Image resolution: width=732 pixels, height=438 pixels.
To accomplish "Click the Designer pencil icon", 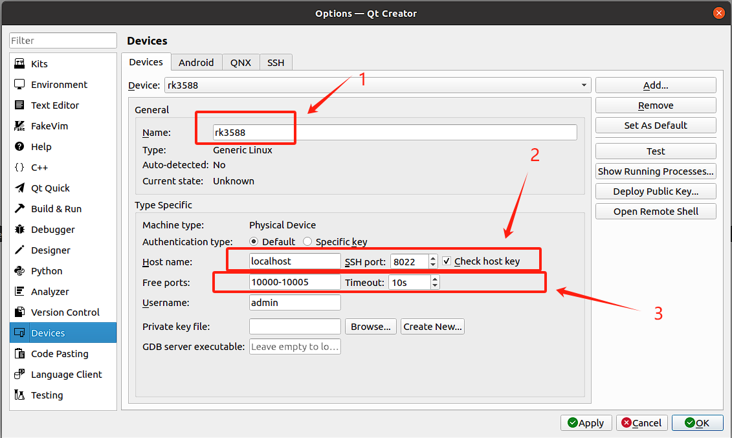I will point(19,250).
